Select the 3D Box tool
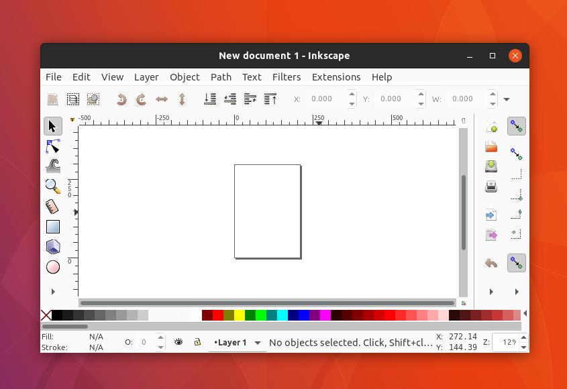The image size is (567, 389). click(53, 247)
